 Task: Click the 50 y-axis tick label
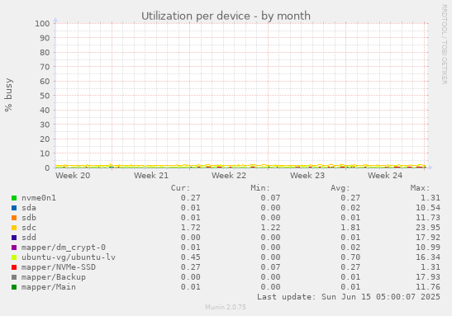pos(45,96)
